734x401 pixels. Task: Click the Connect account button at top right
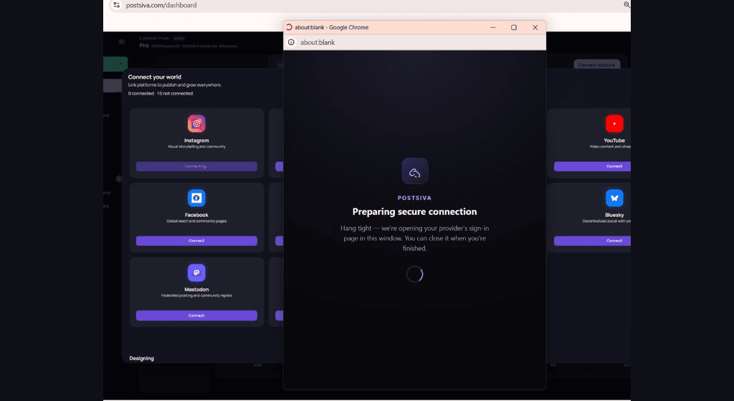pyautogui.click(x=597, y=65)
